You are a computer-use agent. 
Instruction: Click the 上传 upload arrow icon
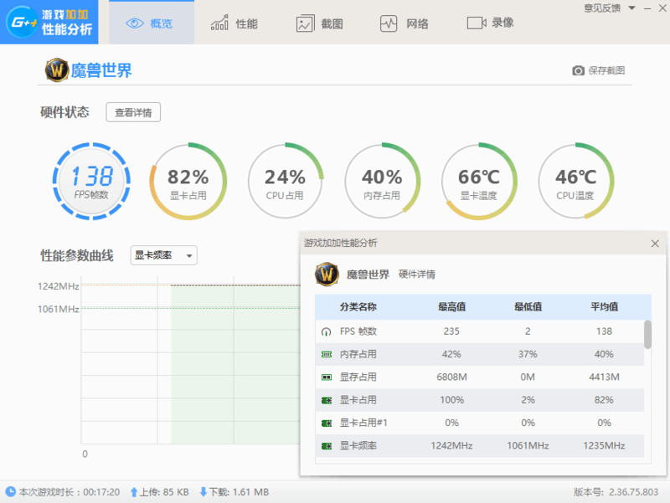click(134, 492)
